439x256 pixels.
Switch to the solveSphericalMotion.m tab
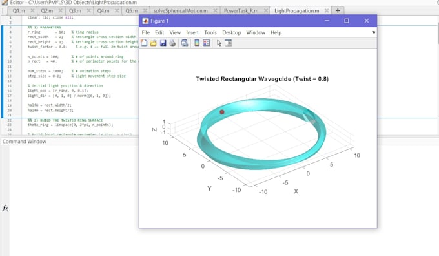tap(181, 10)
